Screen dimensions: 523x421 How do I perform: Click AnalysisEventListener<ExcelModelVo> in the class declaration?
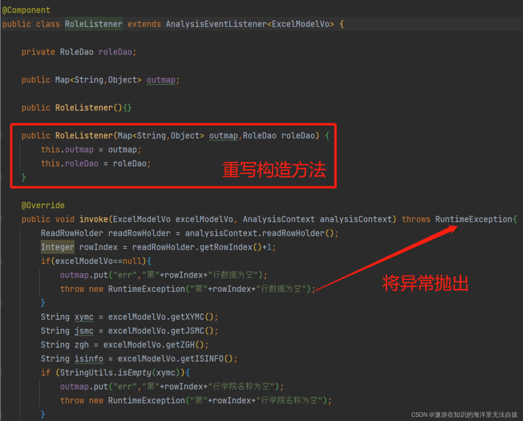[250, 24]
